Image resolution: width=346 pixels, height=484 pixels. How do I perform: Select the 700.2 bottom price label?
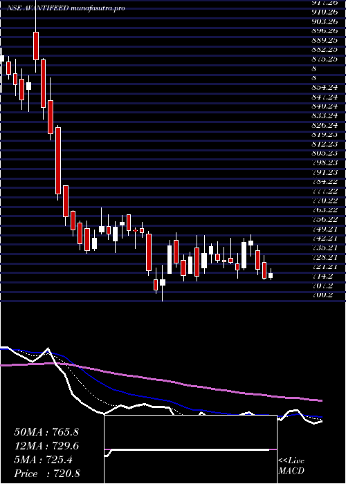(322, 295)
